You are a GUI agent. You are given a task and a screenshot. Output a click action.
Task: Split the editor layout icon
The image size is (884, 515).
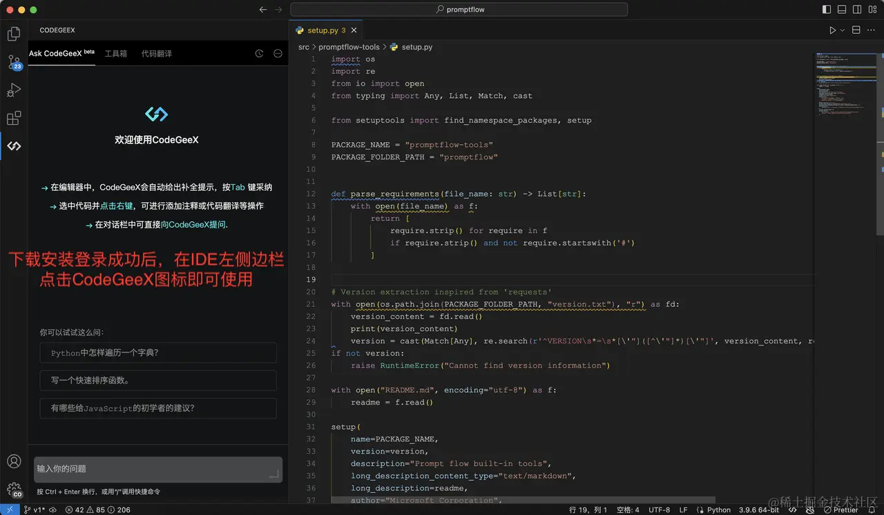point(856,30)
